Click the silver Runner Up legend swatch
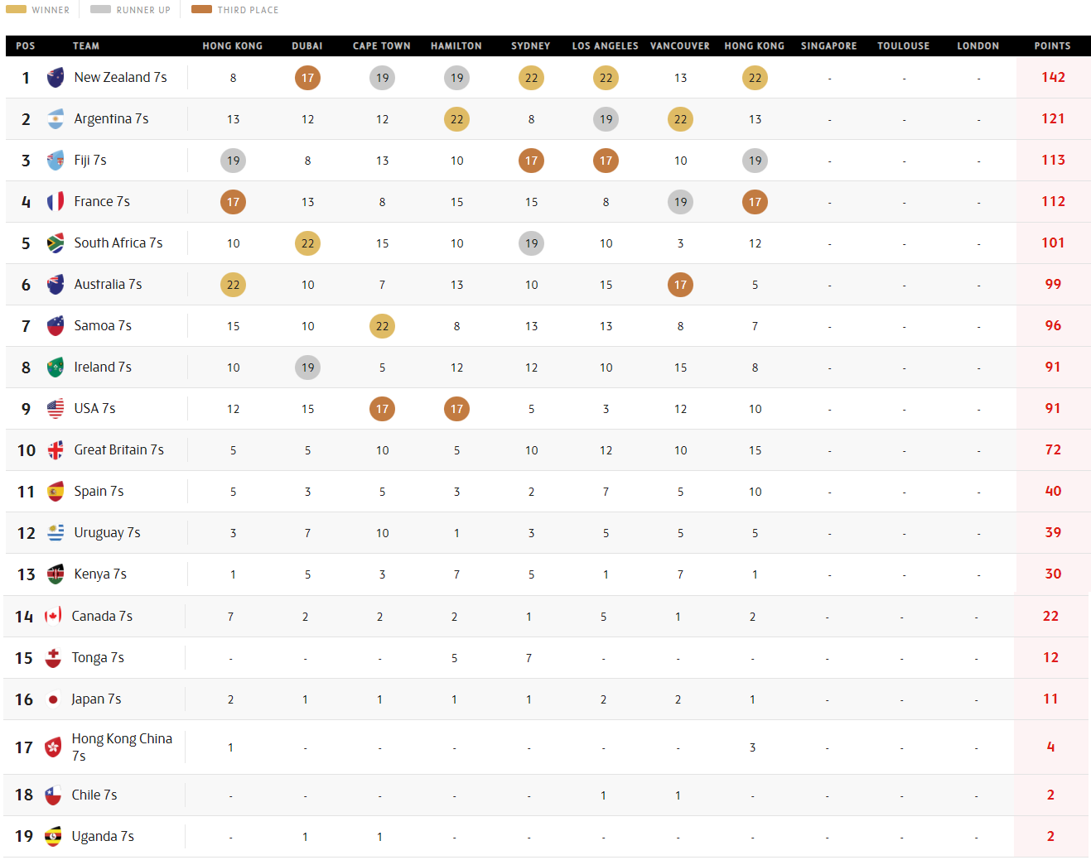The height and width of the screenshot is (860, 1091). click(100, 10)
